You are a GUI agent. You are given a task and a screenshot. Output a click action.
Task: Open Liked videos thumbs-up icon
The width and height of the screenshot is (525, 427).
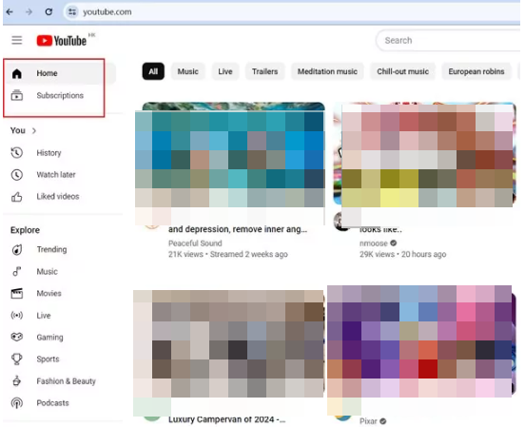(x=17, y=197)
